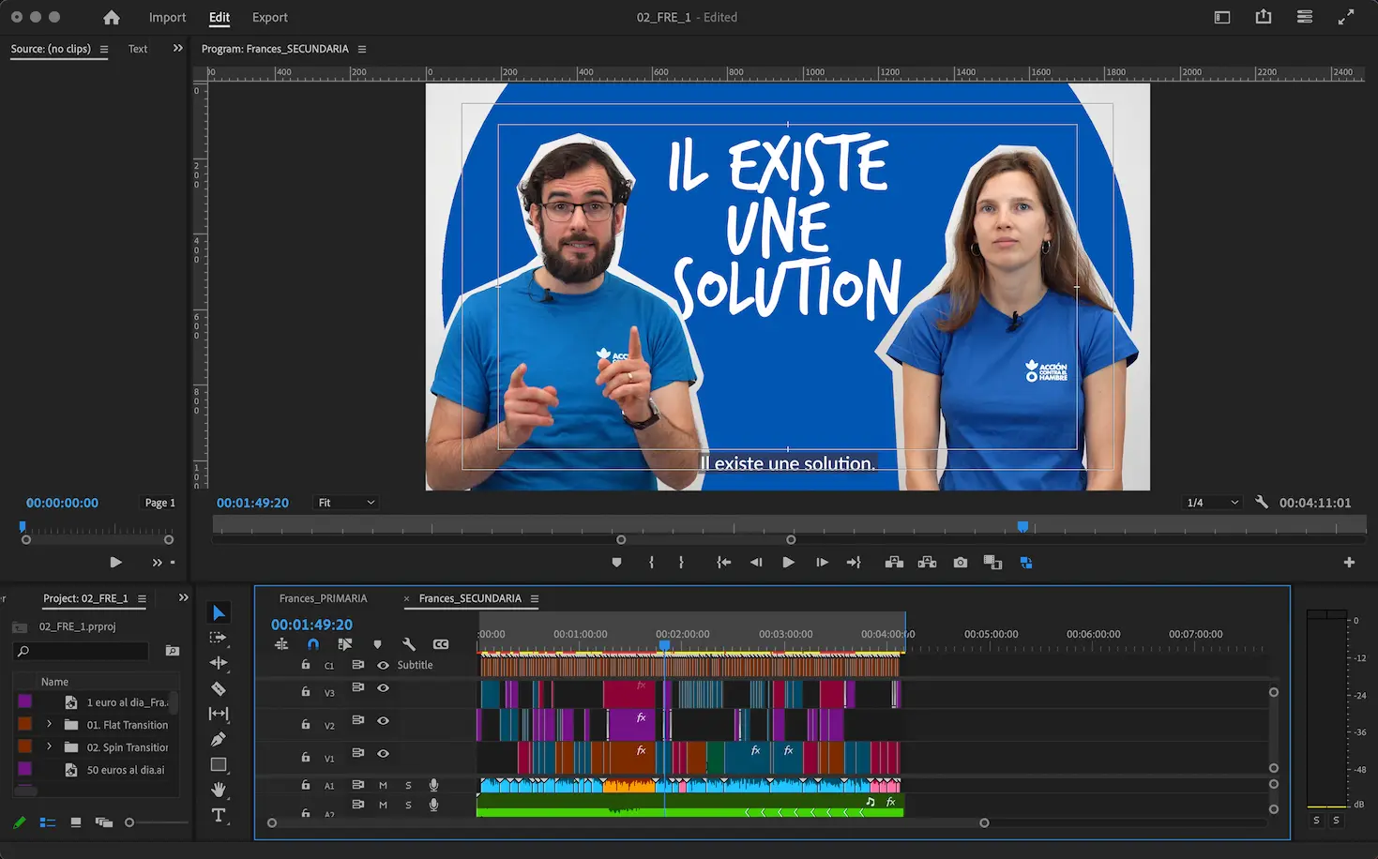Image resolution: width=1378 pixels, height=859 pixels.
Task: Open the 1/4 playback resolution dropdown
Action: coord(1212,503)
